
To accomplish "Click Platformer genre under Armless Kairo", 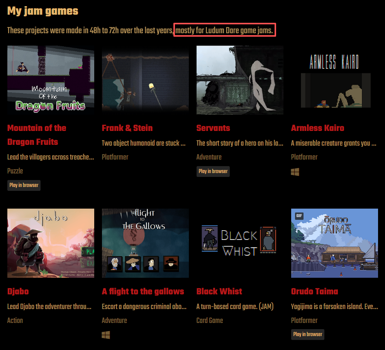I will [304, 157].
